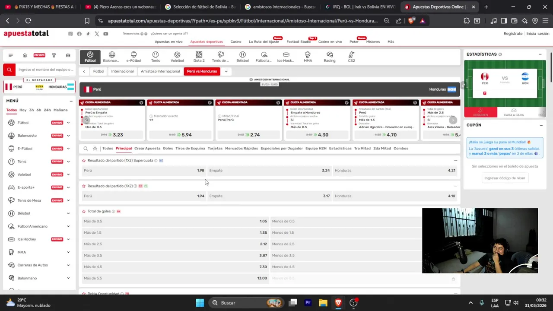The width and height of the screenshot is (553, 311).
Task: Open the hamburger list icon in sidebar
Action: click(10, 55)
